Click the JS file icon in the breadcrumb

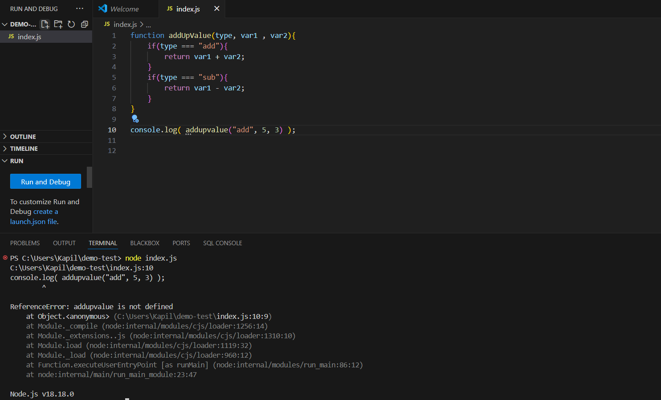pyautogui.click(x=107, y=24)
